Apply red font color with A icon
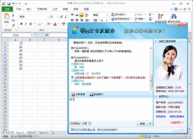Screen dimensions: 193x139 click(x=55, y=24)
